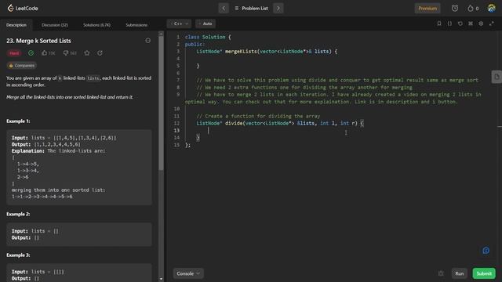This screenshot has height=282, width=502.
Task: Click the scroll up arrow in description
Action: tap(161, 34)
